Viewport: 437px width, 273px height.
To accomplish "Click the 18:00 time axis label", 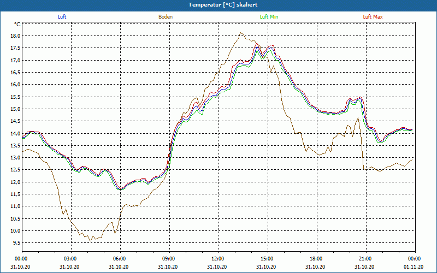I will (317, 259).
